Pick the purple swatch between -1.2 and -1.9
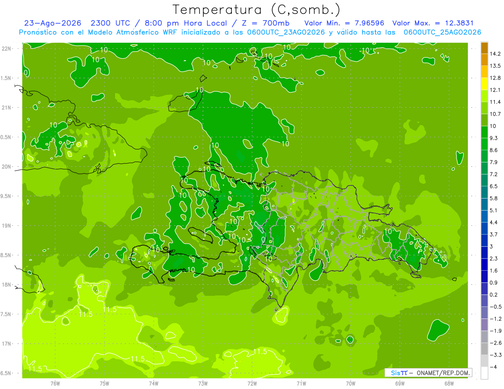This screenshot has width=504, height=389. tap(484, 325)
